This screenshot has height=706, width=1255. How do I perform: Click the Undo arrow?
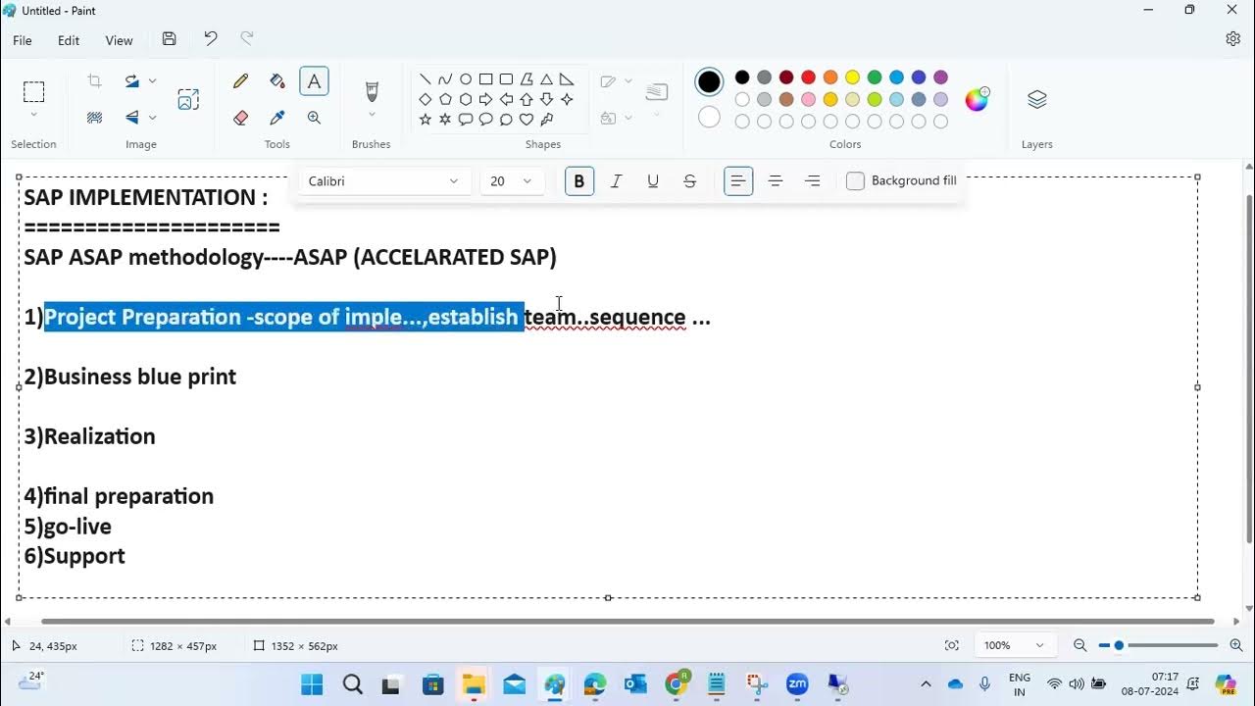(x=210, y=39)
